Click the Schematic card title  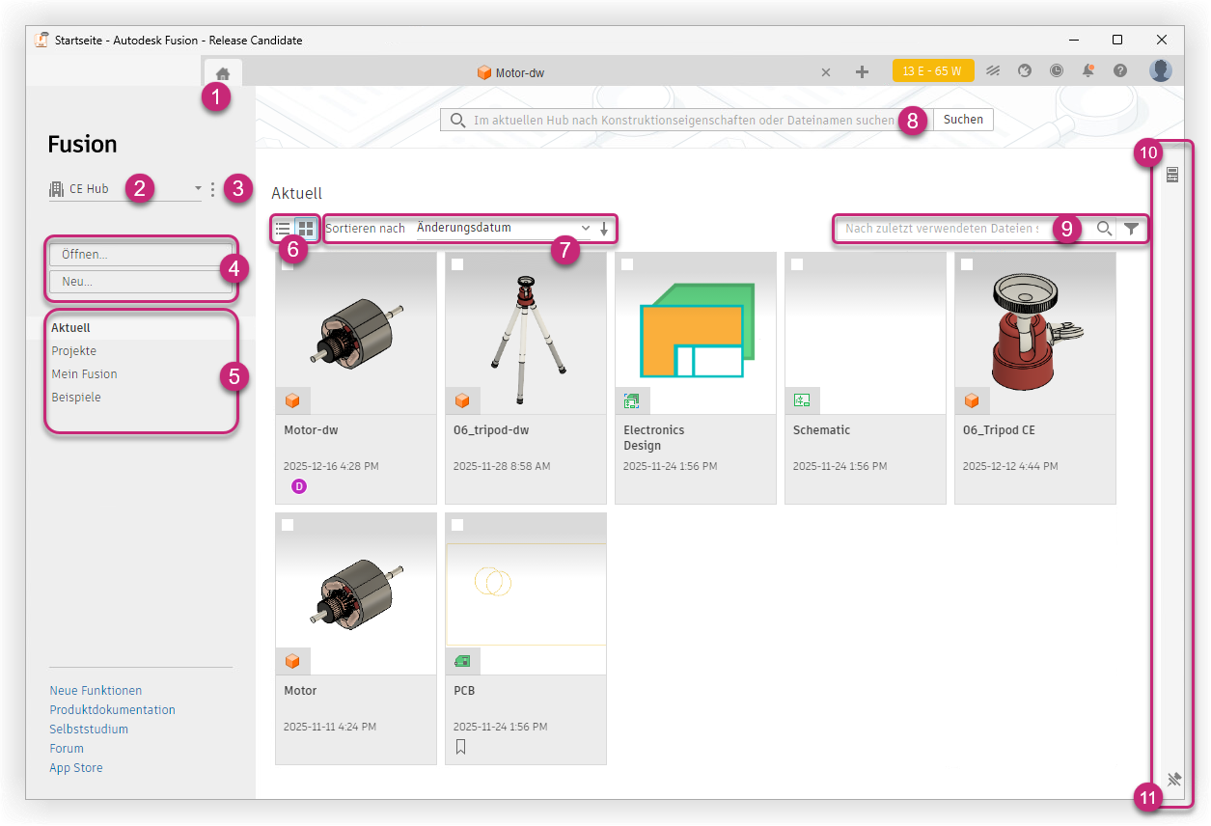click(x=822, y=430)
